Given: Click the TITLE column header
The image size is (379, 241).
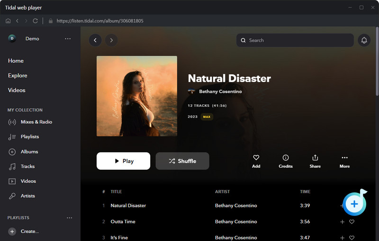Looking at the screenshot, I should (x=116, y=192).
